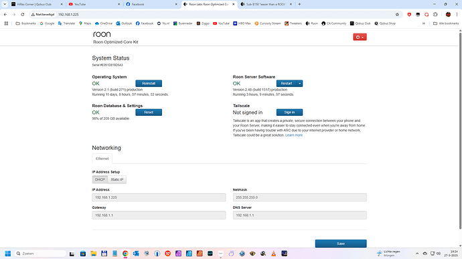This screenshot has width=462, height=259.
Task: Open the red shield extension icon
Action: pyautogui.click(x=409, y=15)
